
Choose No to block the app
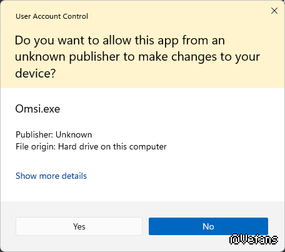pyautogui.click(x=208, y=226)
